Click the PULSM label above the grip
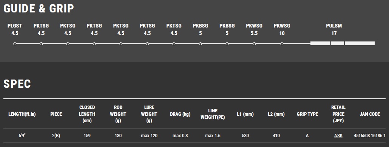This screenshot has height=147, width=389. tap(334, 26)
